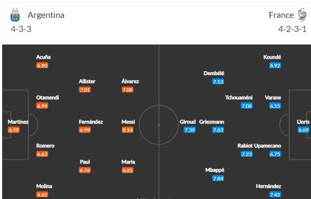Click Messi's 8.14 rating badge

128,130
